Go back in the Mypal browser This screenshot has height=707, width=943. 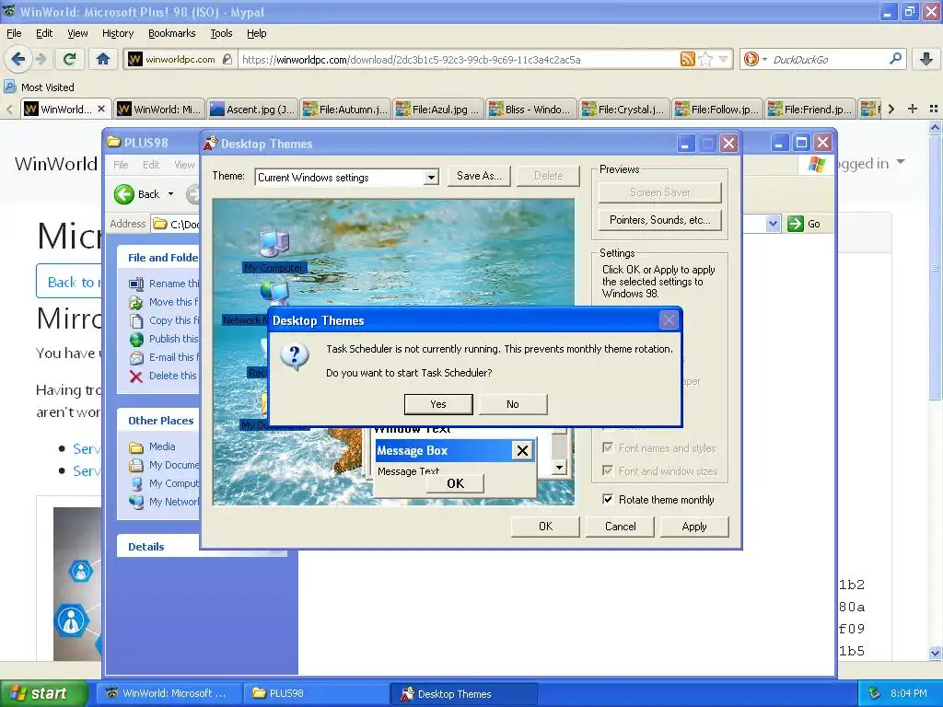coord(18,59)
